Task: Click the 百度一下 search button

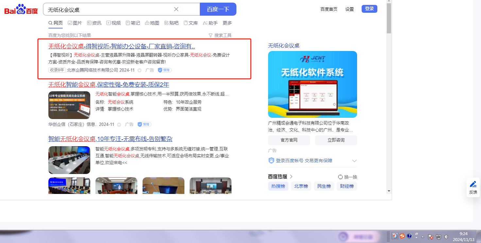Action: pyautogui.click(x=218, y=9)
